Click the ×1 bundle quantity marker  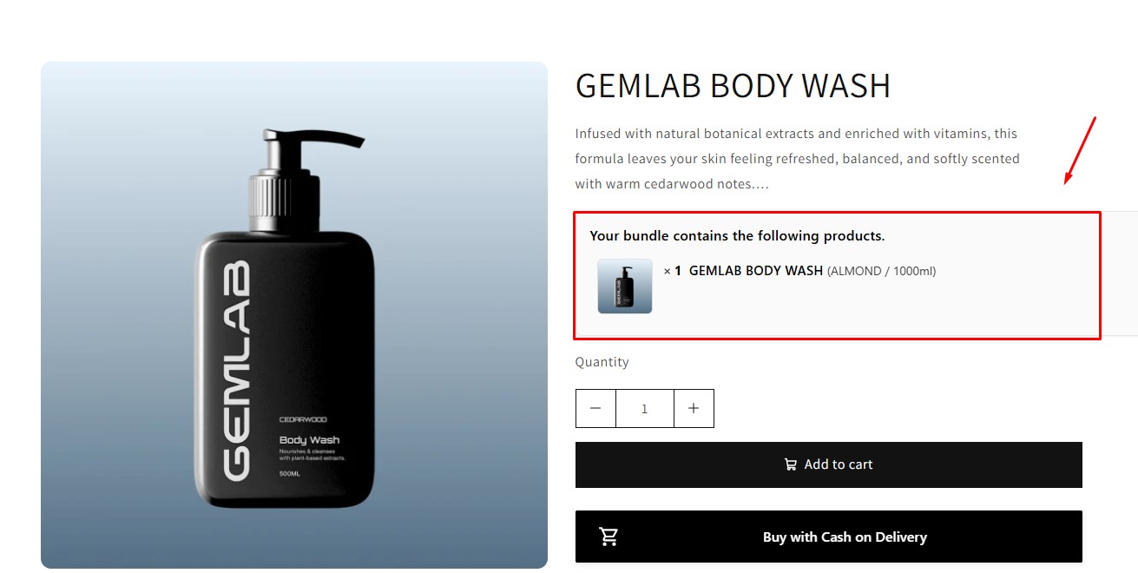(673, 271)
